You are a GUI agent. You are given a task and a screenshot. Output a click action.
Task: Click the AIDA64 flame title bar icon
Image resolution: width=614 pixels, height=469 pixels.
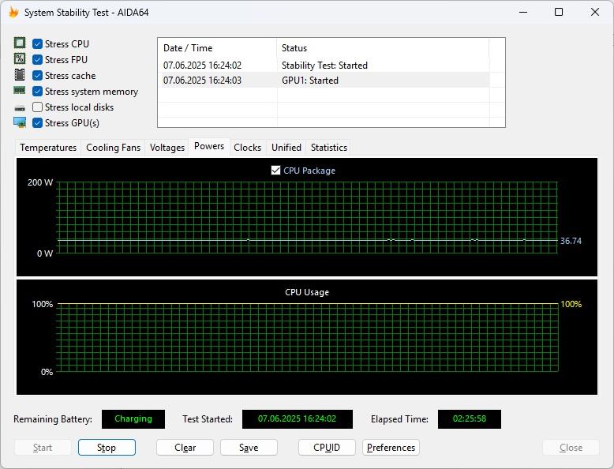click(x=13, y=12)
